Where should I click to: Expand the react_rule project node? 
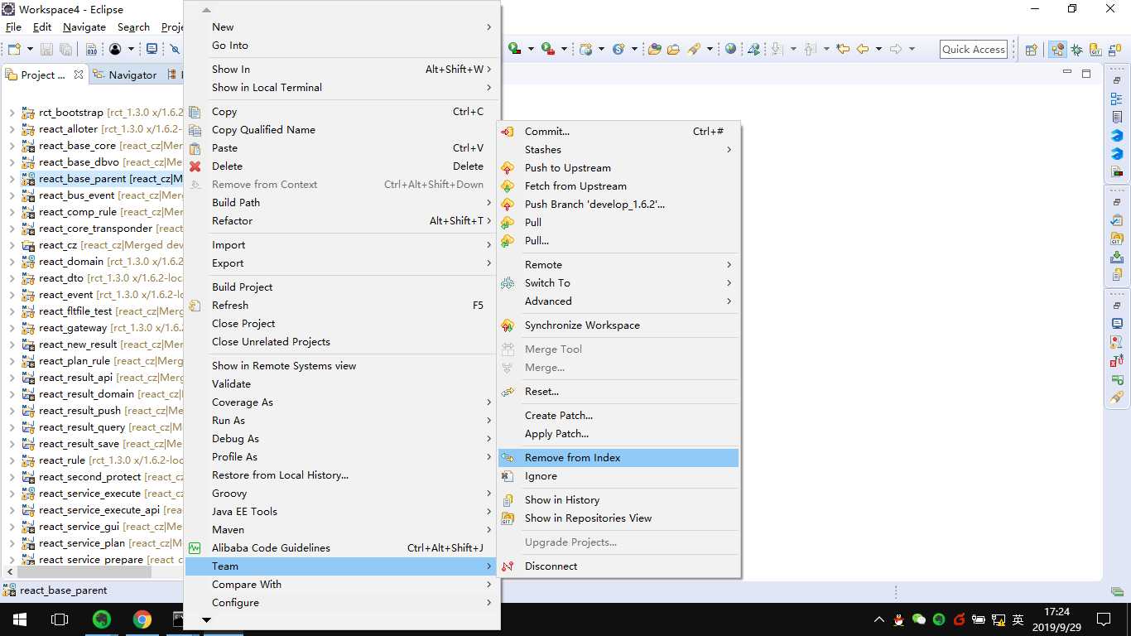(12, 460)
